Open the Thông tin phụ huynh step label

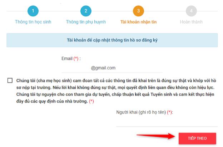tap(86, 22)
